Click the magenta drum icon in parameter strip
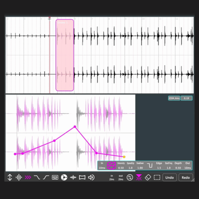 (x=111, y=166)
